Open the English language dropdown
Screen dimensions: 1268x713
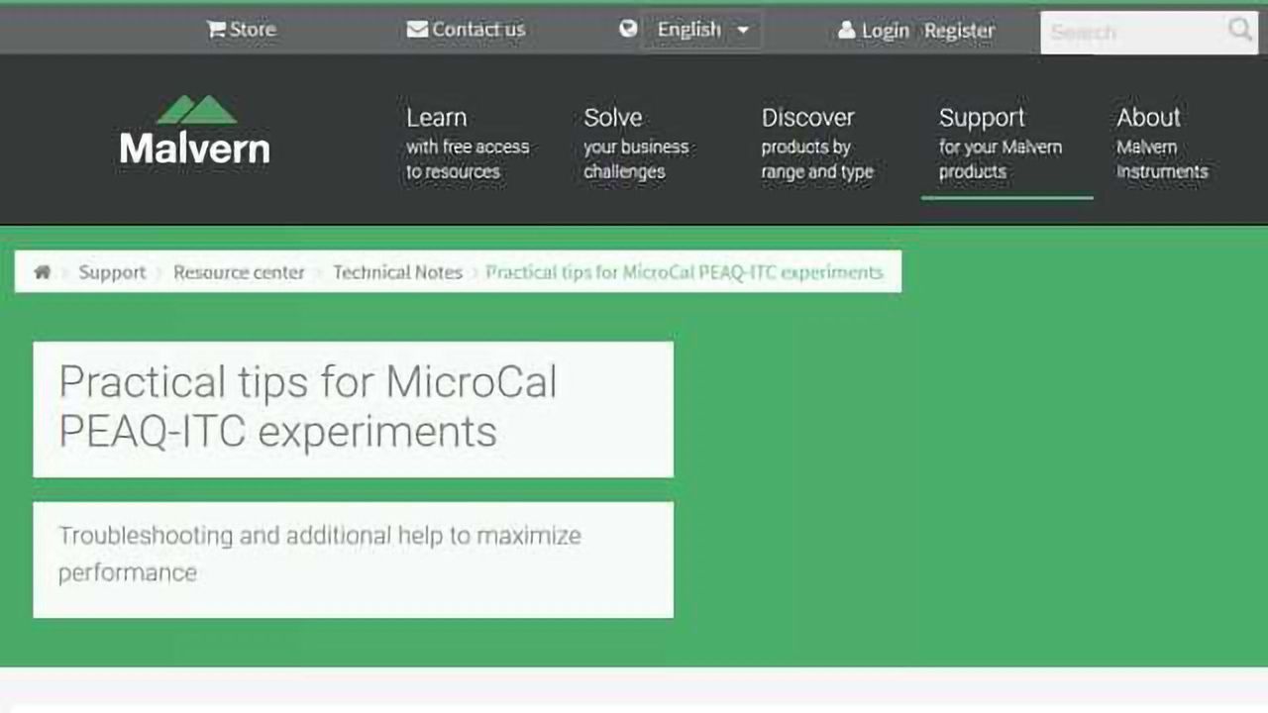point(701,30)
